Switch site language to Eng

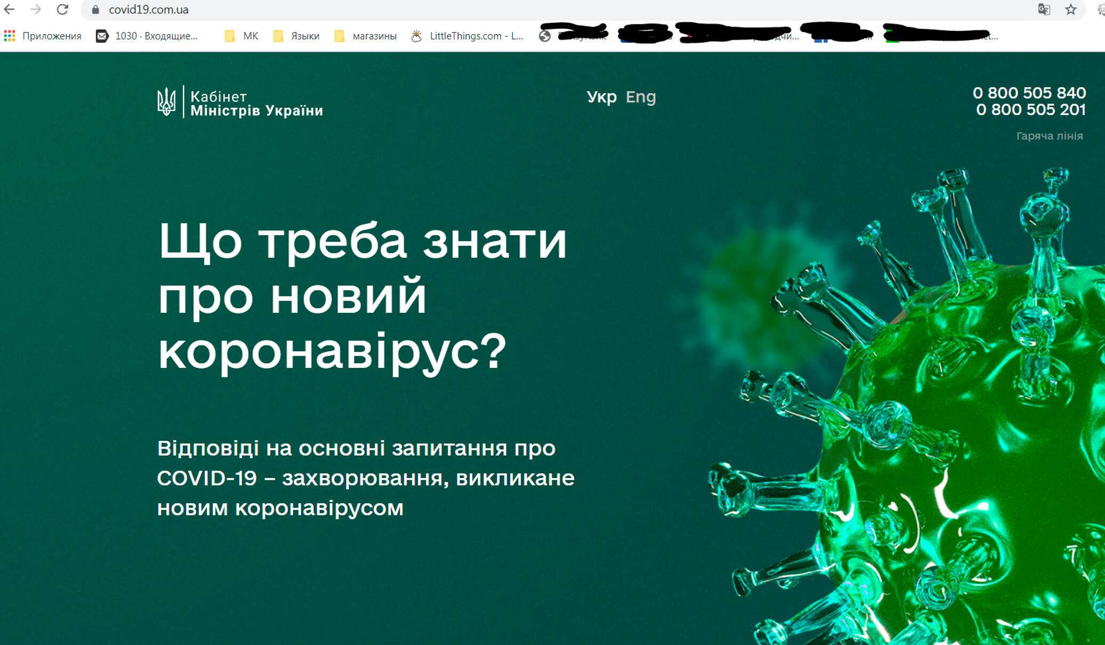640,97
